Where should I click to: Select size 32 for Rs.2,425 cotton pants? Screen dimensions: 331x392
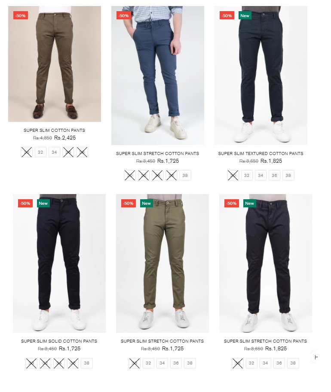click(x=40, y=152)
